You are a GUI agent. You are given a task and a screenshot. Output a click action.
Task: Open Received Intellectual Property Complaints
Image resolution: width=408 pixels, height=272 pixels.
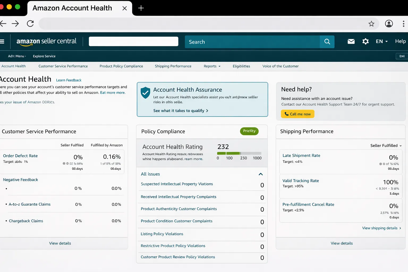point(178,197)
